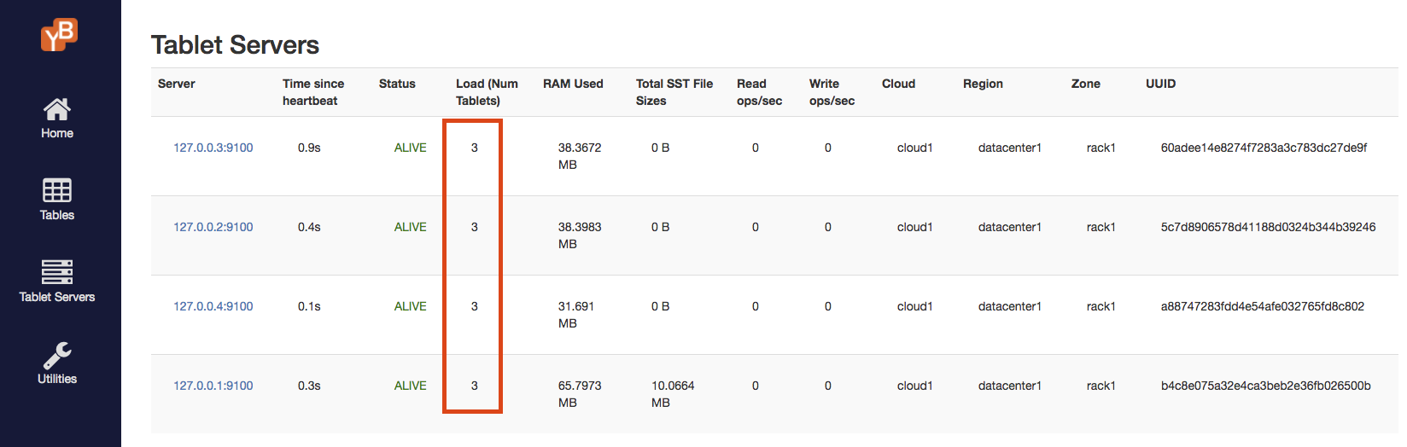This screenshot has width=1407, height=447.
Task: Select RAM used 31.691 MB
Action: coord(576,315)
